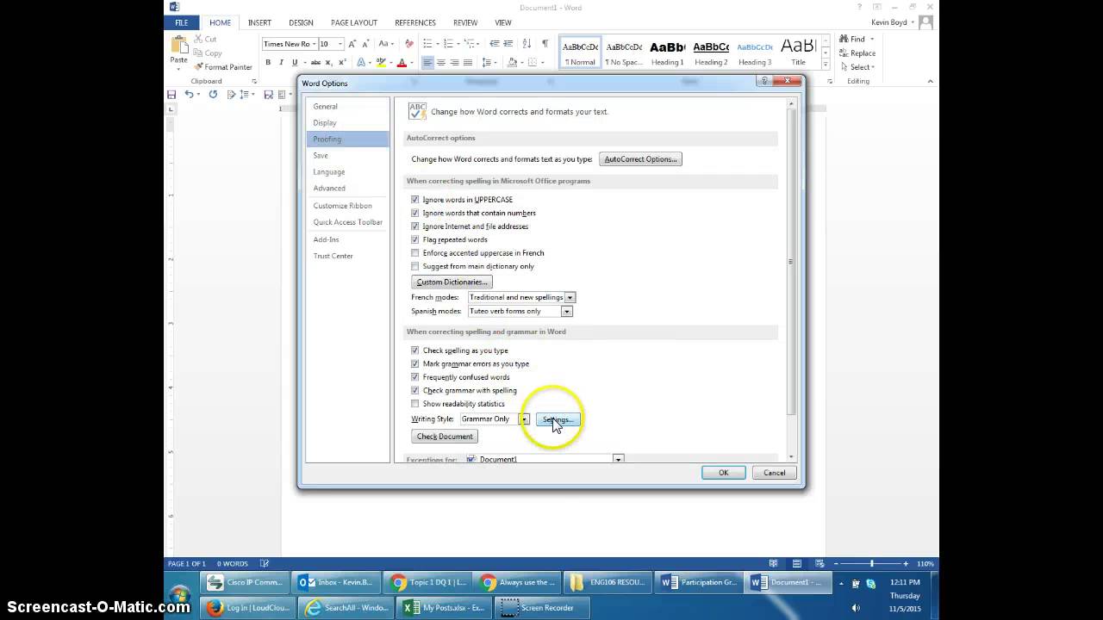Screen dimensions: 1103x620
Task: Click the Sort icon in the ribbon
Action: tap(527, 44)
